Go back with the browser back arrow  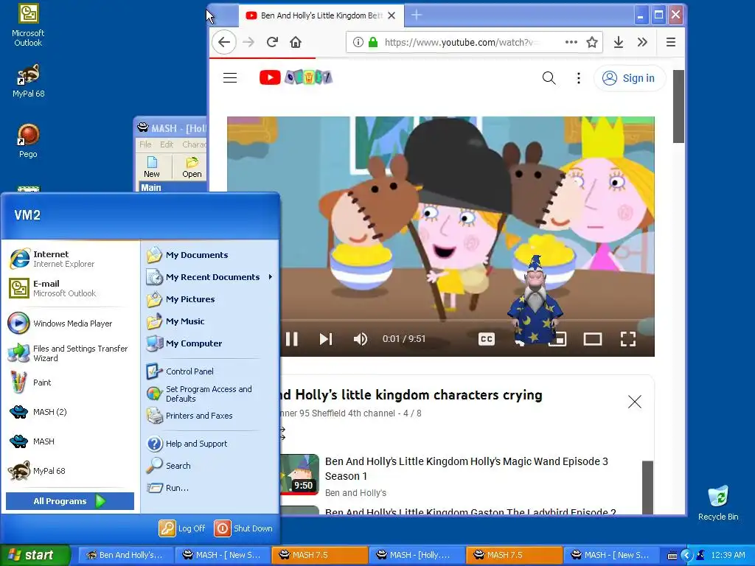pos(224,42)
